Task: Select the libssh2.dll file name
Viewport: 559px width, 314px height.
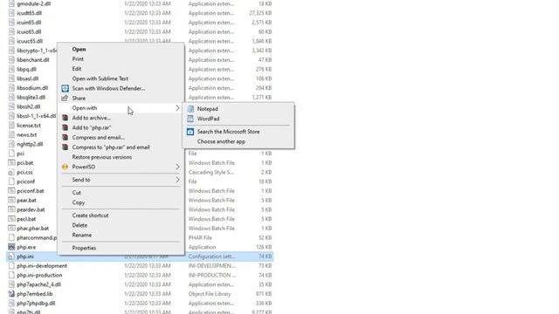Action: 29,106
